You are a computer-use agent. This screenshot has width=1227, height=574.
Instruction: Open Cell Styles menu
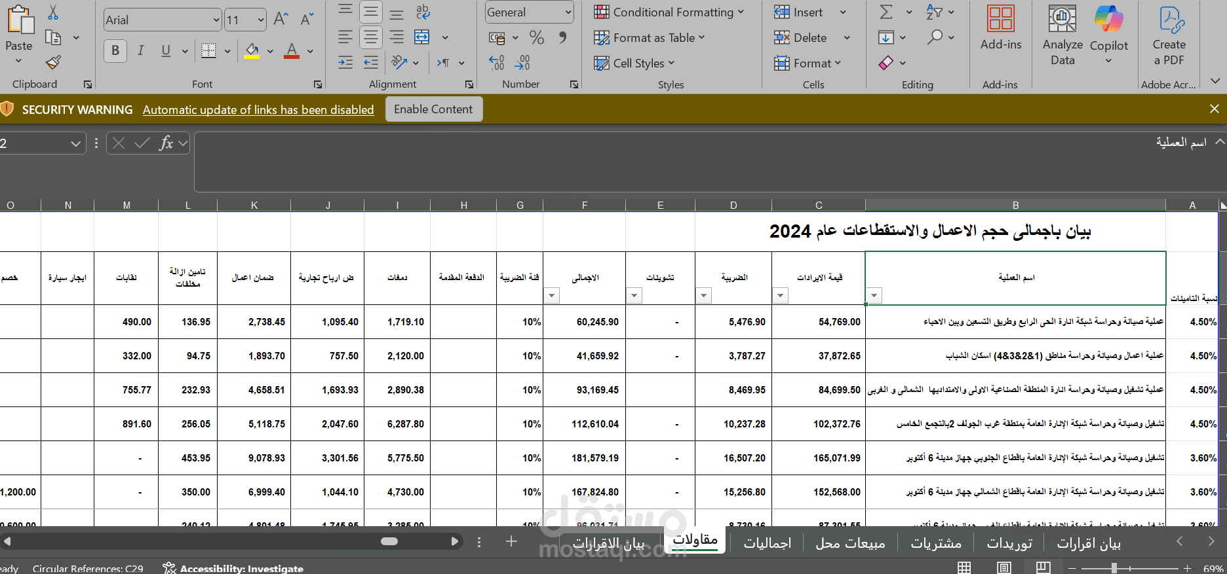point(634,63)
